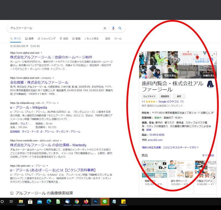Open the 動画 results tab
The height and width of the screenshot is (210, 221).
(76, 39)
